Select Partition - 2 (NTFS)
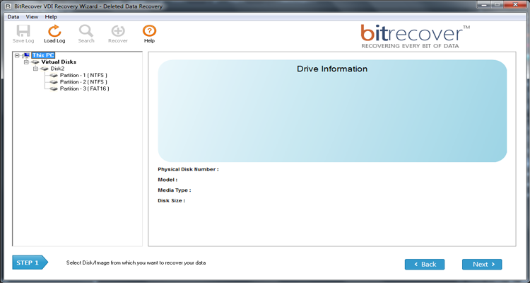This screenshot has height=283, width=530. coord(84,82)
